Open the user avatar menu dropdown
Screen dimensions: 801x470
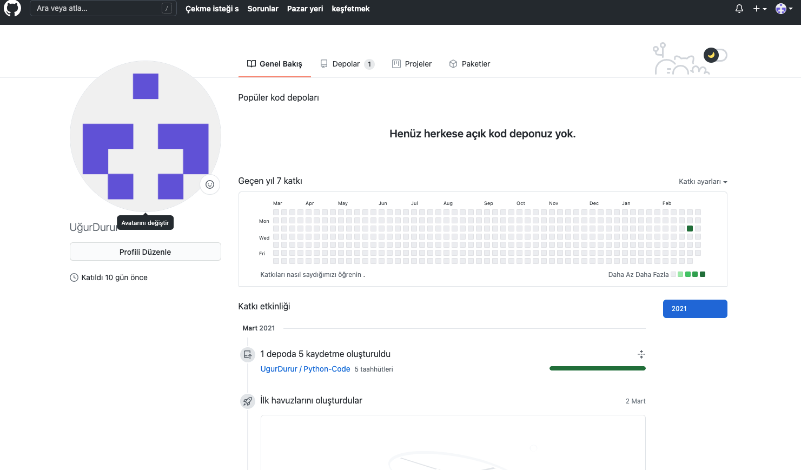(784, 9)
